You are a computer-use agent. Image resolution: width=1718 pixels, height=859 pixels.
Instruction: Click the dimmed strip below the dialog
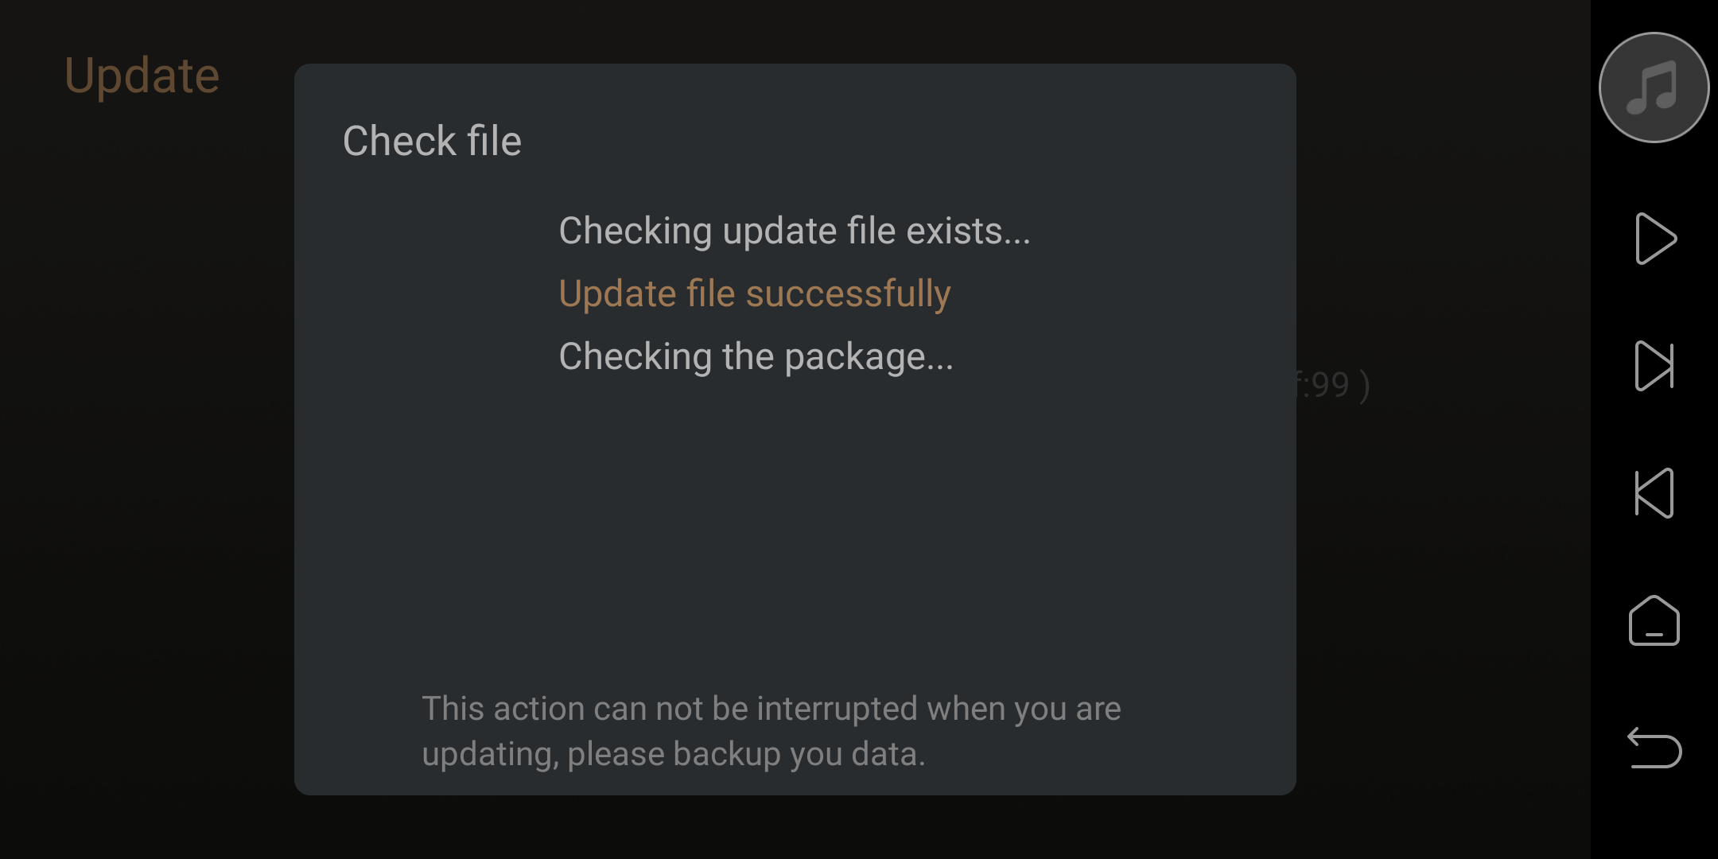tap(795, 827)
